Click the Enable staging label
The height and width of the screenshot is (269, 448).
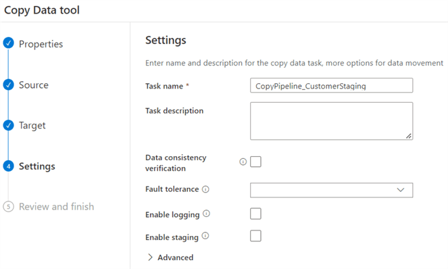(172, 237)
